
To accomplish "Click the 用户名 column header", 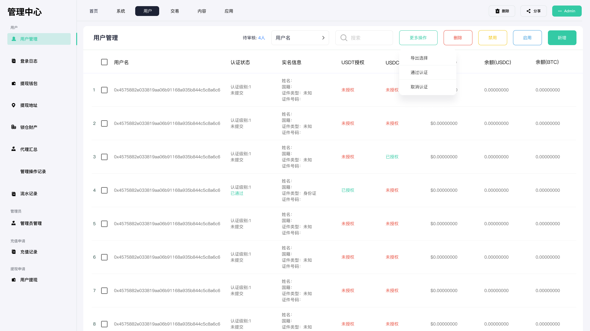I will point(121,62).
